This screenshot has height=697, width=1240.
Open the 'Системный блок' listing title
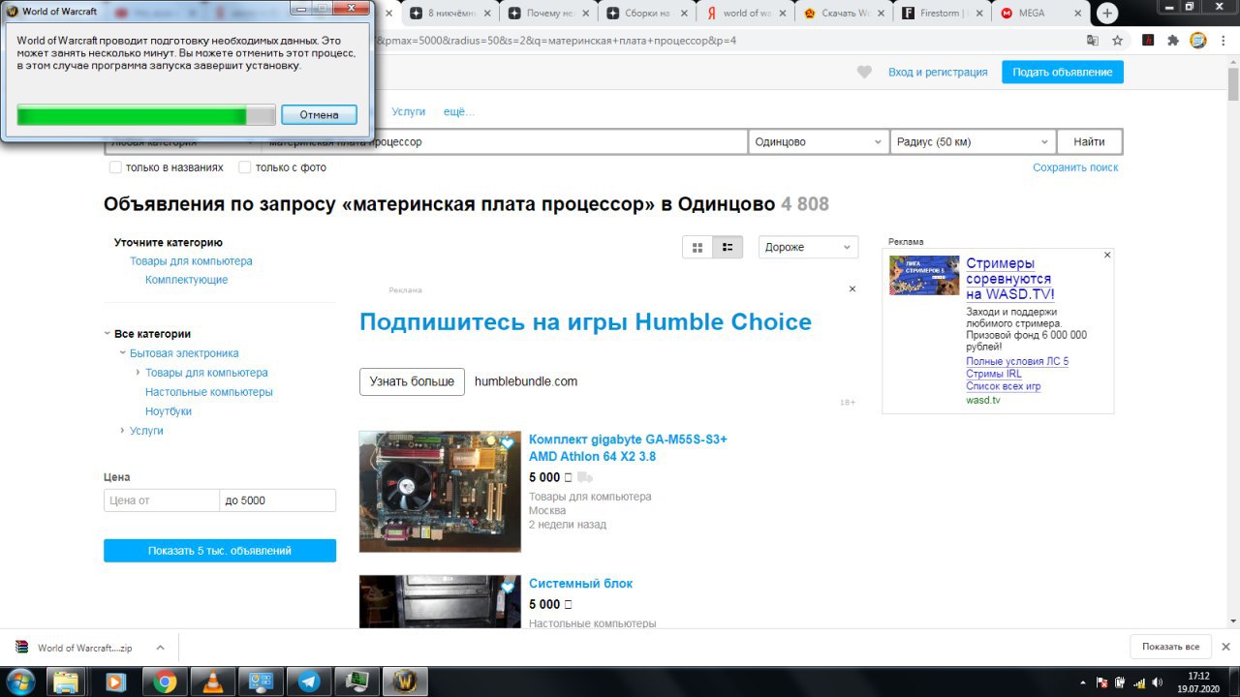(580, 584)
